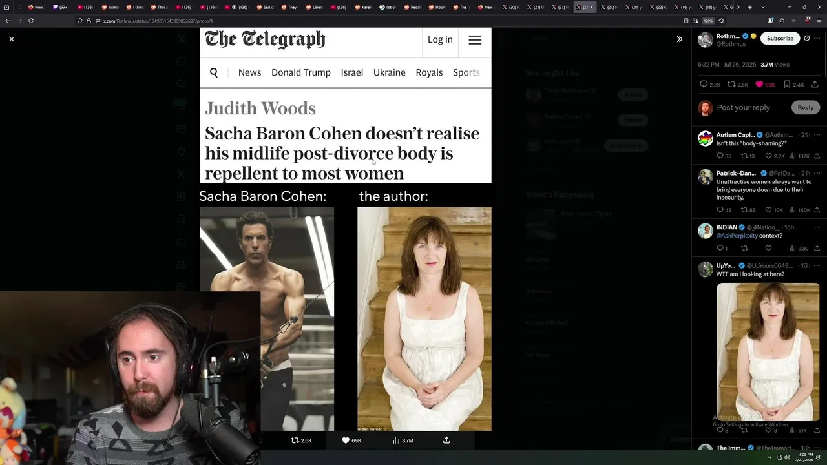Open more options on UpYours reply

817,265
